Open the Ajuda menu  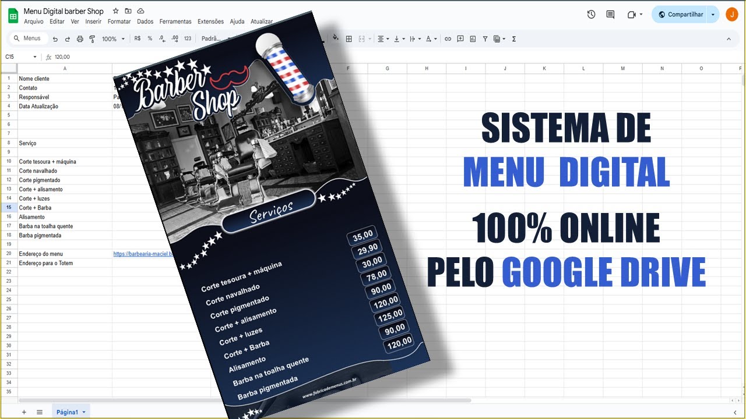coord(237,22)
